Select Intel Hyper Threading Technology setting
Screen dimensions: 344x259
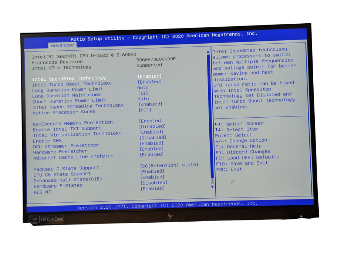point(78,106)
